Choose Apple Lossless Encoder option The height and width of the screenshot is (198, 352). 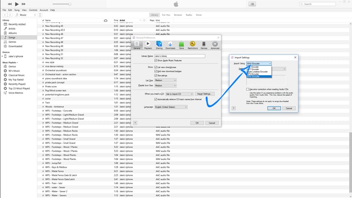pos(259,72)
